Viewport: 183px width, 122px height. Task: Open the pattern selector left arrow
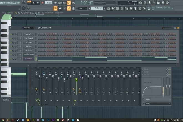[89, 8]
